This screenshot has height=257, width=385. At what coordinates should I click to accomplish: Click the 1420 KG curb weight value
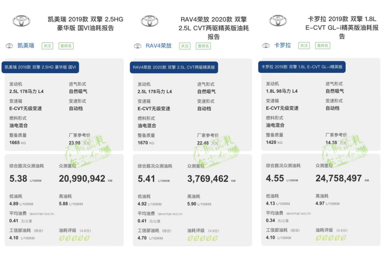pos(274,142)
